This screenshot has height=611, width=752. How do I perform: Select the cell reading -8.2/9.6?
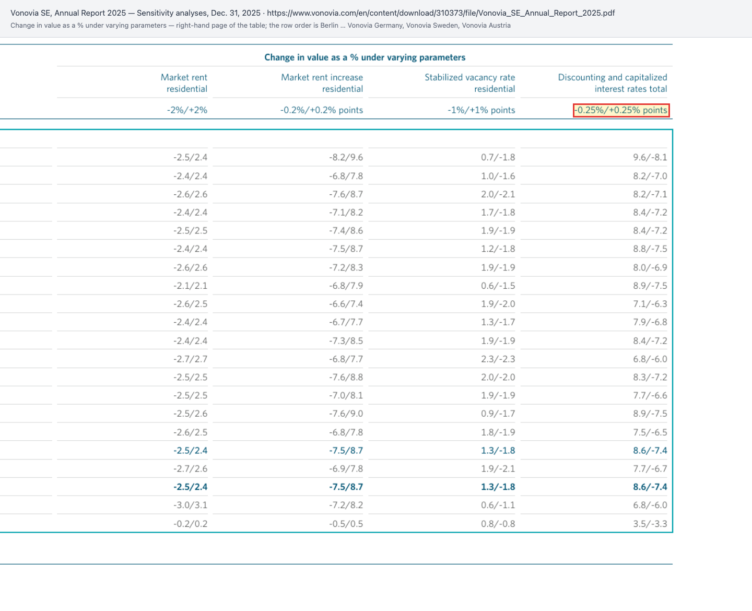tap(346, 157)
